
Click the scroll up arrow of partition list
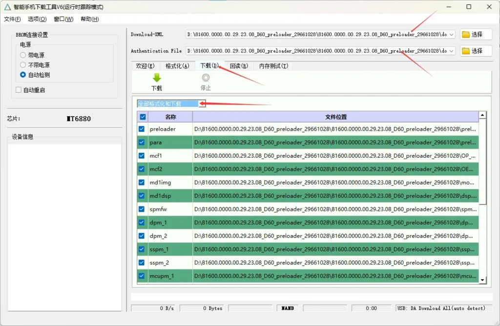483,115
